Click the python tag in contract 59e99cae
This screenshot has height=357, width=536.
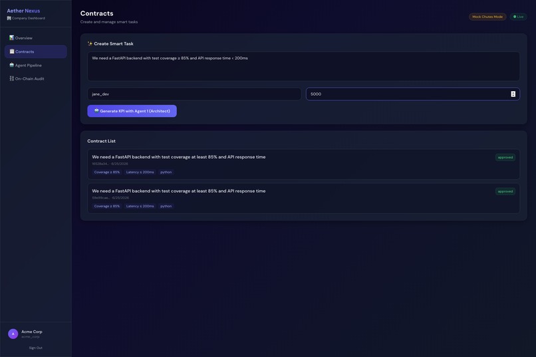[x=166, y=206]
